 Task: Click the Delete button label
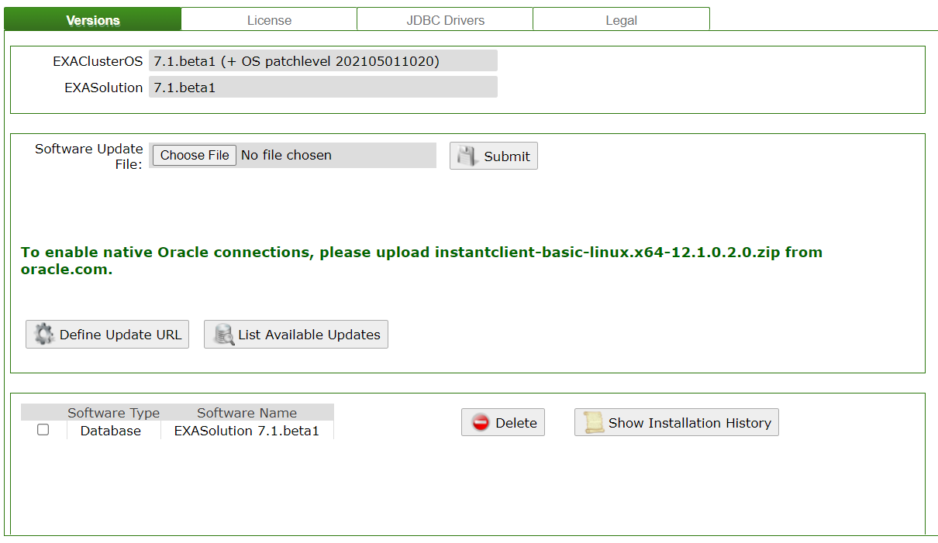[x=516, y=423]
